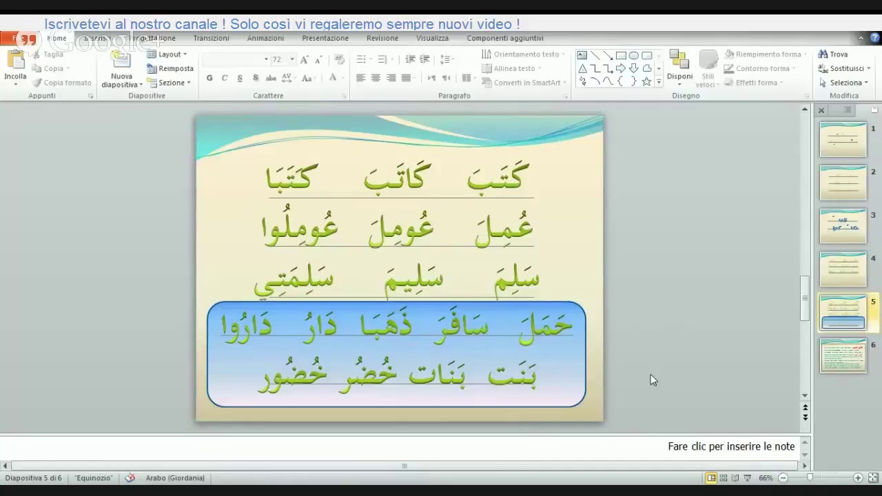The height and width of the screenshot is (496, 882).
Task: Click the Copia formato format painter
Action: click(x=62, y=83)
